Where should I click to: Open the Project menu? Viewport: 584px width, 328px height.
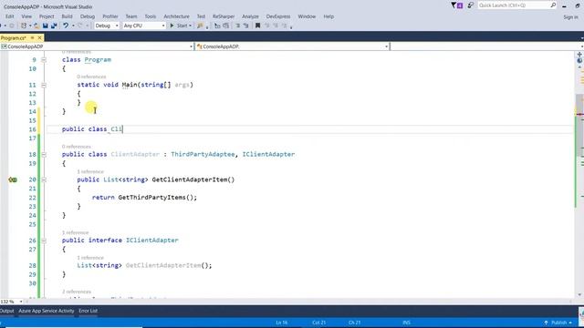[47, 16]
